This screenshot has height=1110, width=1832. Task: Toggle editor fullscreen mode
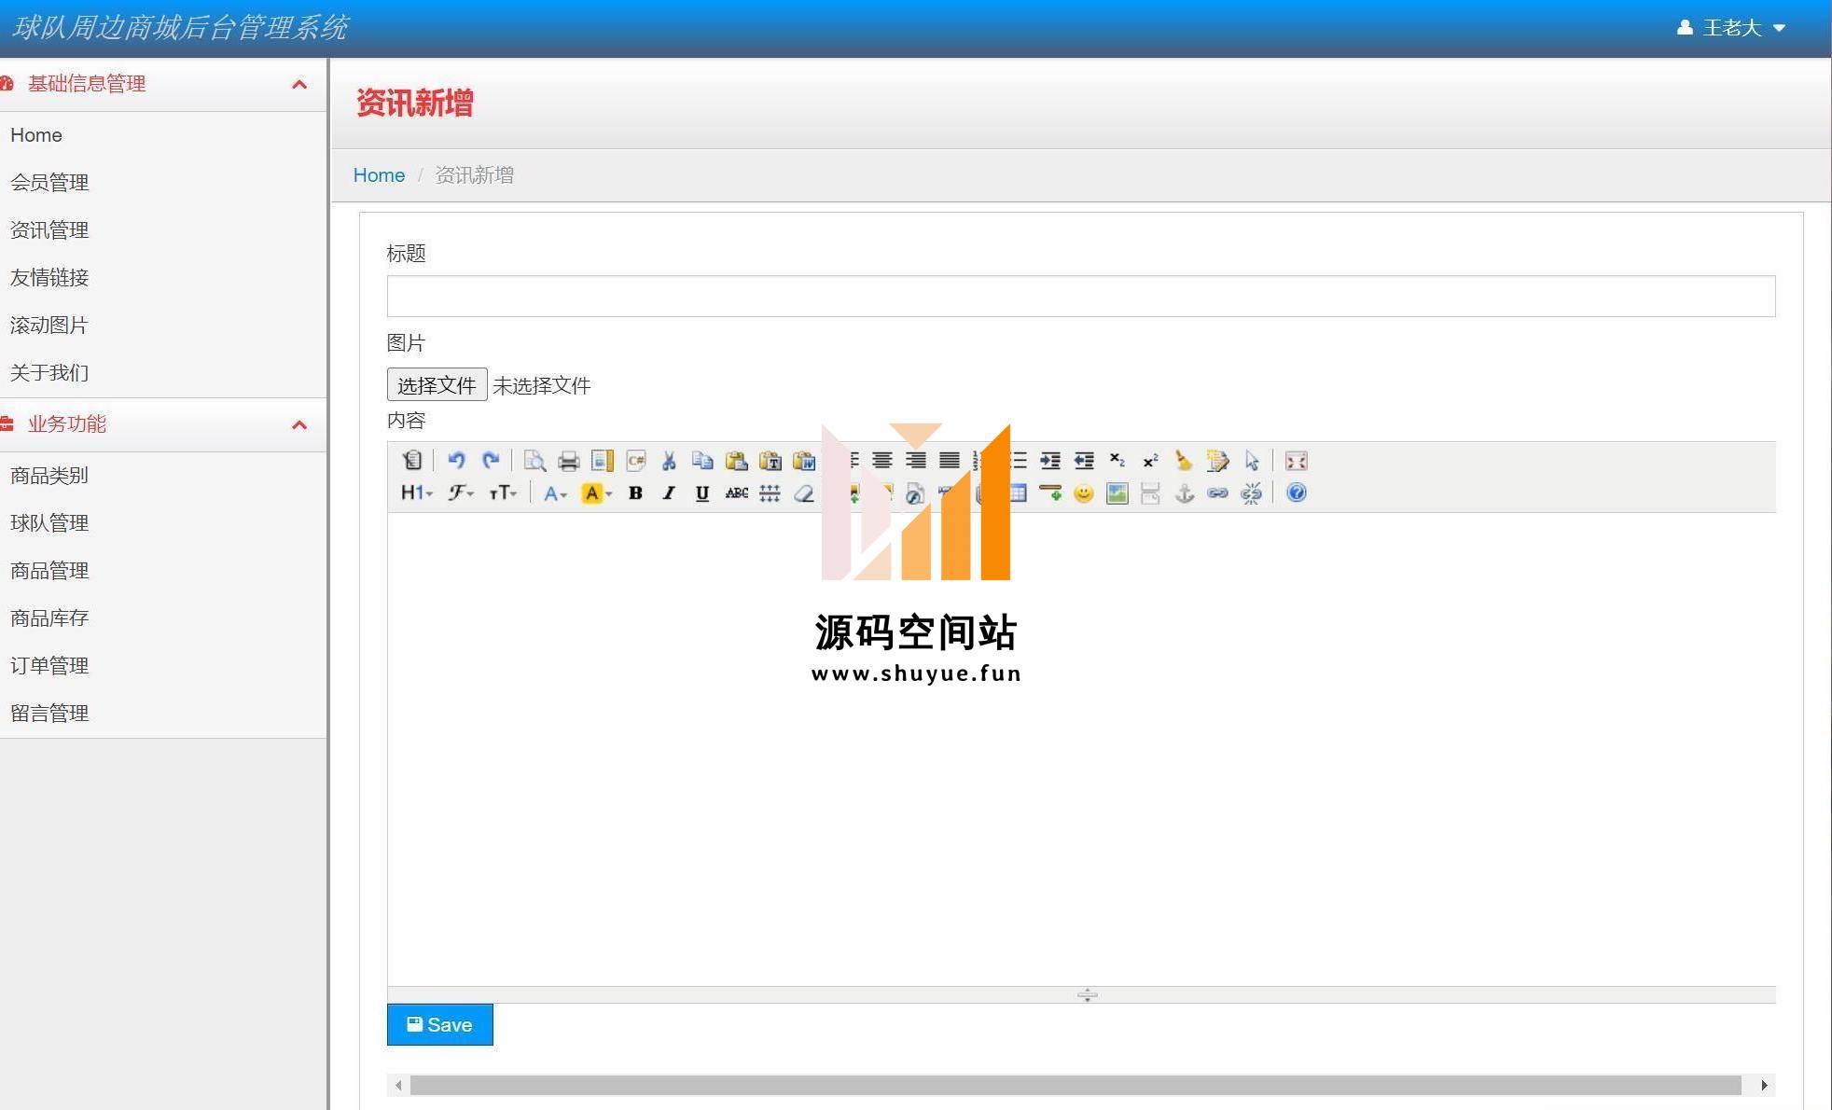(1297, 460)
